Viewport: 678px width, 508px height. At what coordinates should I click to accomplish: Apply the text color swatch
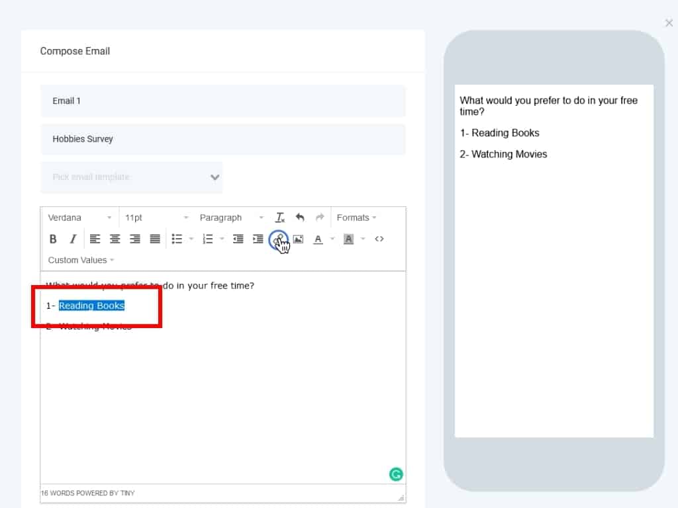[318, 239]
